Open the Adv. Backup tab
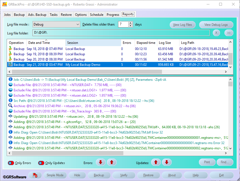 (37, 14)
